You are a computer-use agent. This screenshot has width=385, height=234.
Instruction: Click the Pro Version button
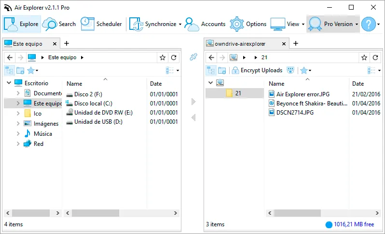330,24
